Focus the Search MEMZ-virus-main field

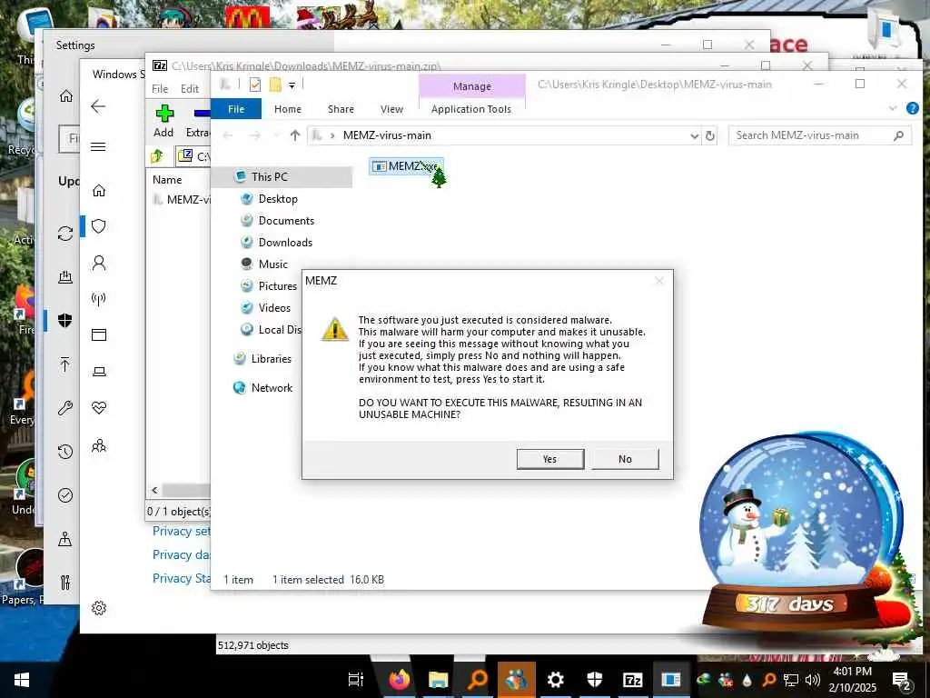tap(820, 135)
